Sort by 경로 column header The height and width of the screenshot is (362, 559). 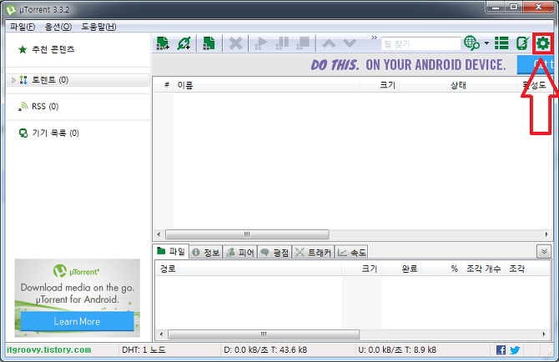(x=249, y=269)
